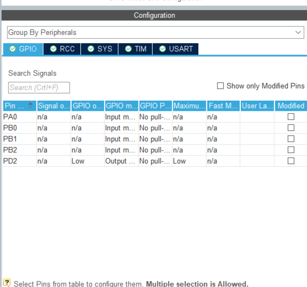This screenshot has width=307, height=287.
Task: Switch to the GPIO tab
Action: (x=23, y=49)
